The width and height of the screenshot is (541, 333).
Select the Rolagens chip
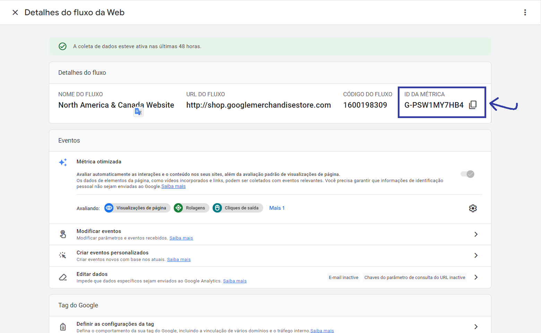[x=191, y=208]
